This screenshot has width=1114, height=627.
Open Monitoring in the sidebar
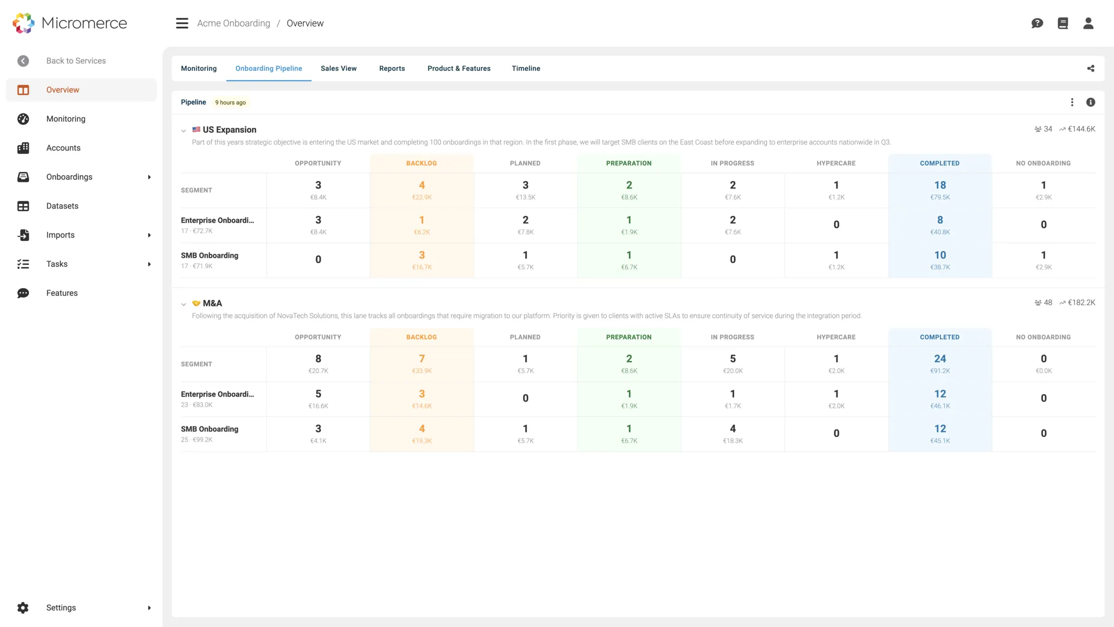point(66,119)
